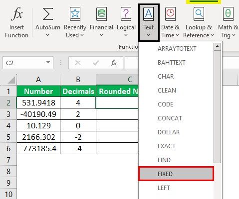The width and height of the screenshot is (239, 199).
Task: Click the formula bar options dots
Action: point(61,63)
